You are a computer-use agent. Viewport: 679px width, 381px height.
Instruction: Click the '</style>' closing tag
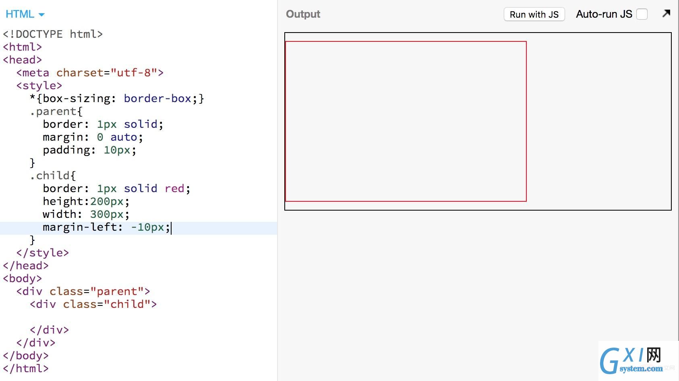pos(43,253)
